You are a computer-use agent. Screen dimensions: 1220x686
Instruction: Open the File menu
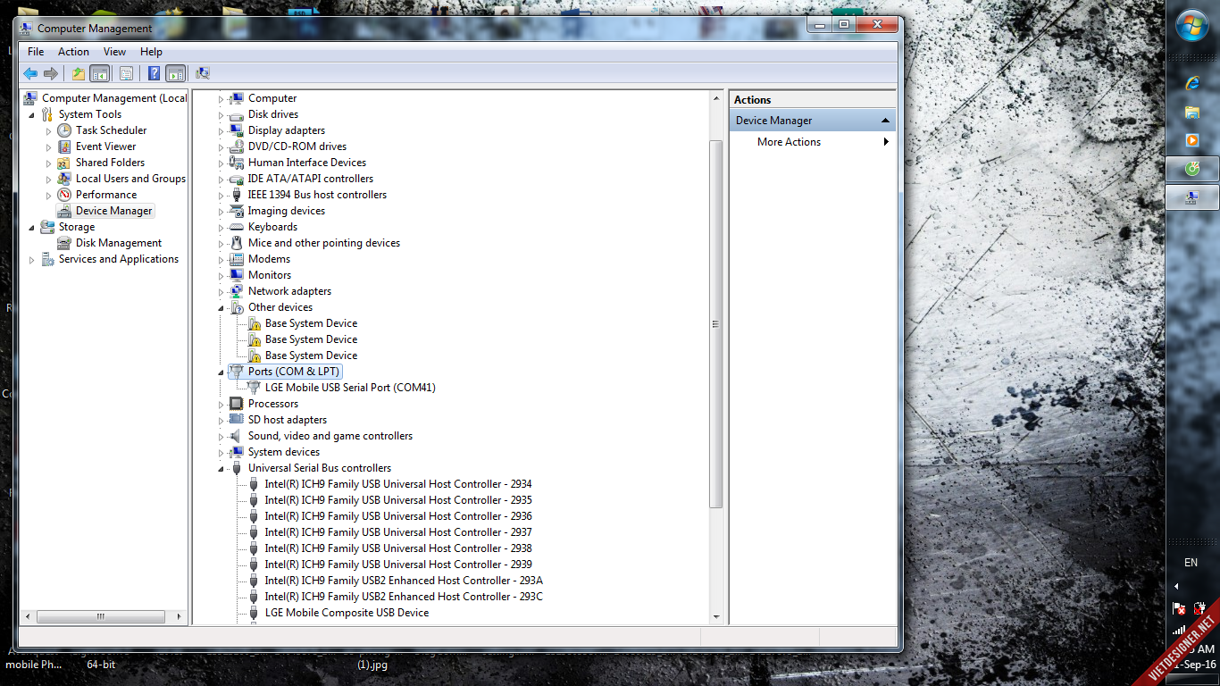36,52
